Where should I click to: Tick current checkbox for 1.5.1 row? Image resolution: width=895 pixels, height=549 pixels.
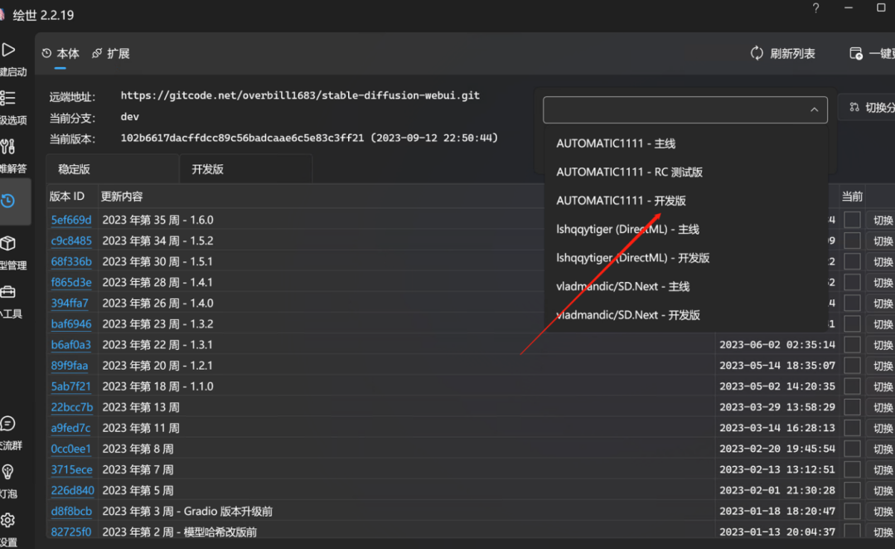point(852,262)
